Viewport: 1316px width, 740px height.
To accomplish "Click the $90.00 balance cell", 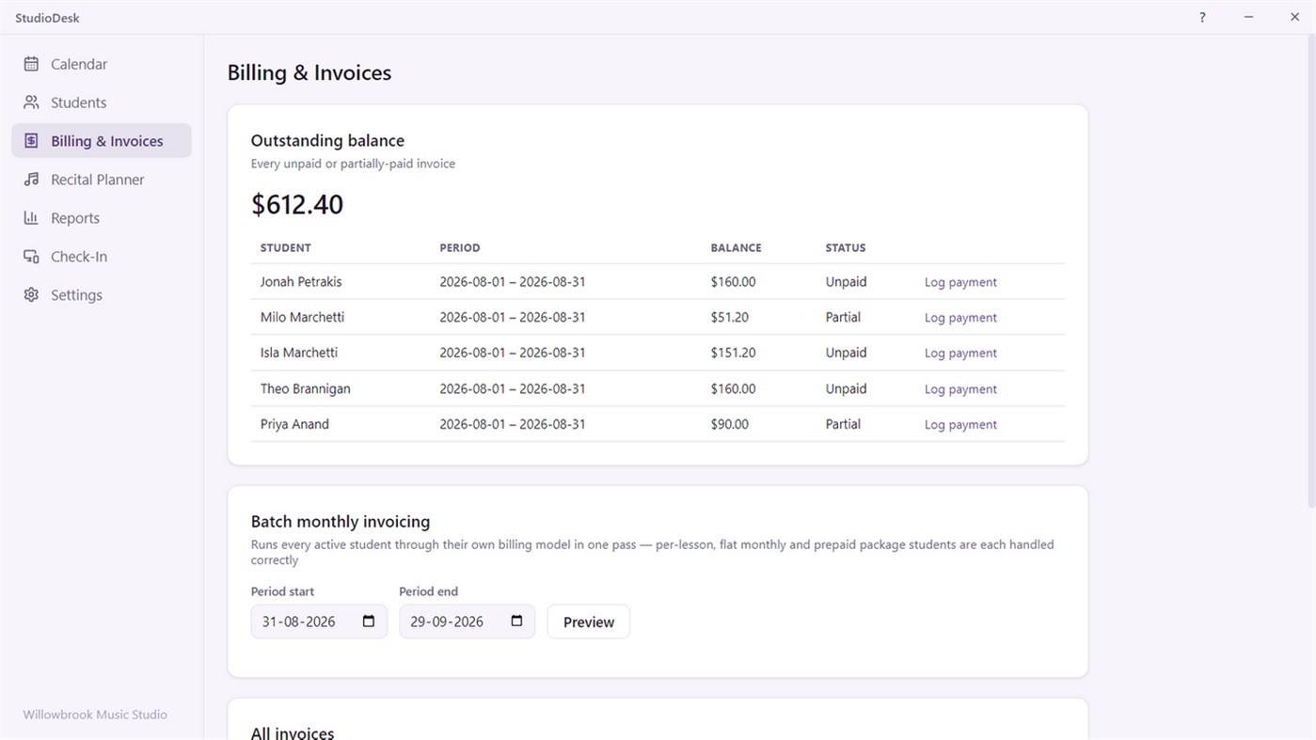I will (730, 425).
